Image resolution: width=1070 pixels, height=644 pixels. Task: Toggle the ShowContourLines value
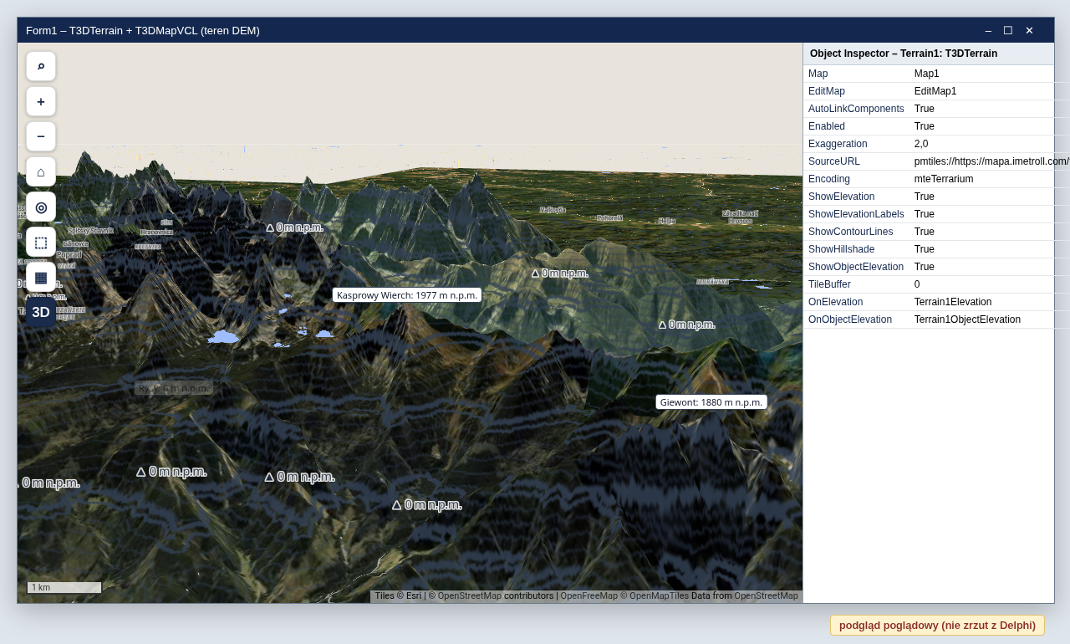[x=925, y=232]
